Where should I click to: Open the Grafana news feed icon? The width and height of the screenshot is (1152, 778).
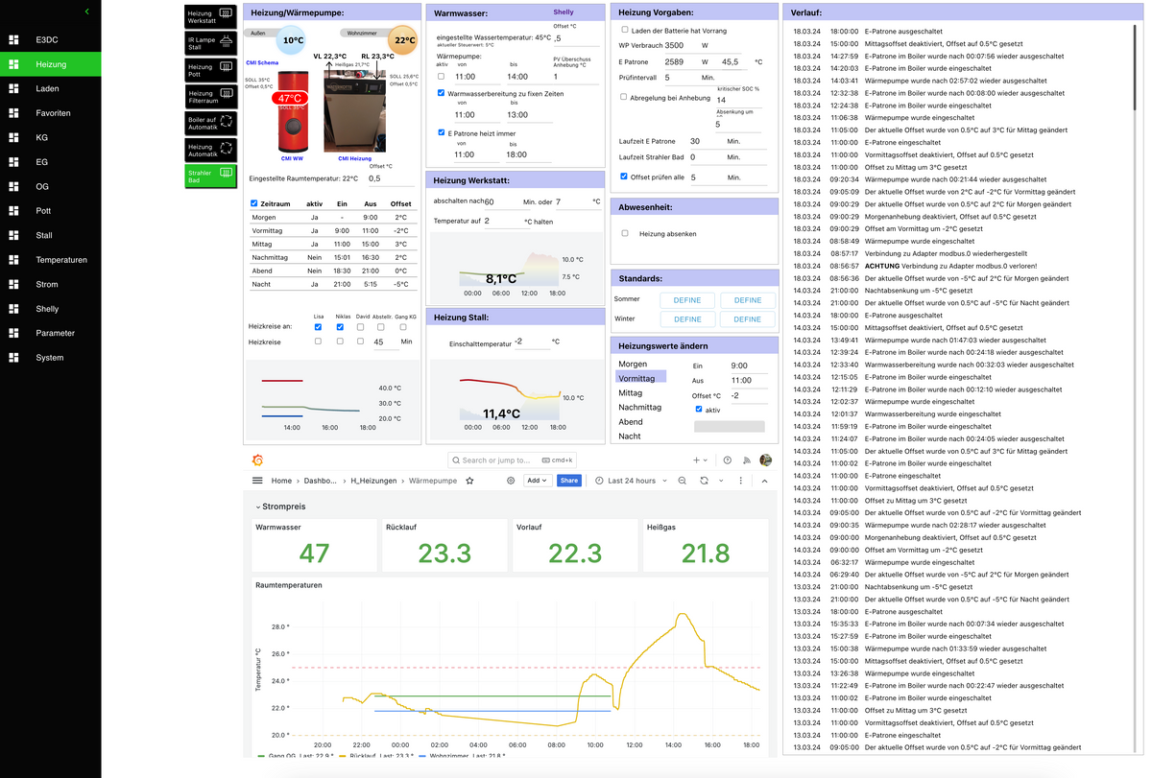coord(747,460)
